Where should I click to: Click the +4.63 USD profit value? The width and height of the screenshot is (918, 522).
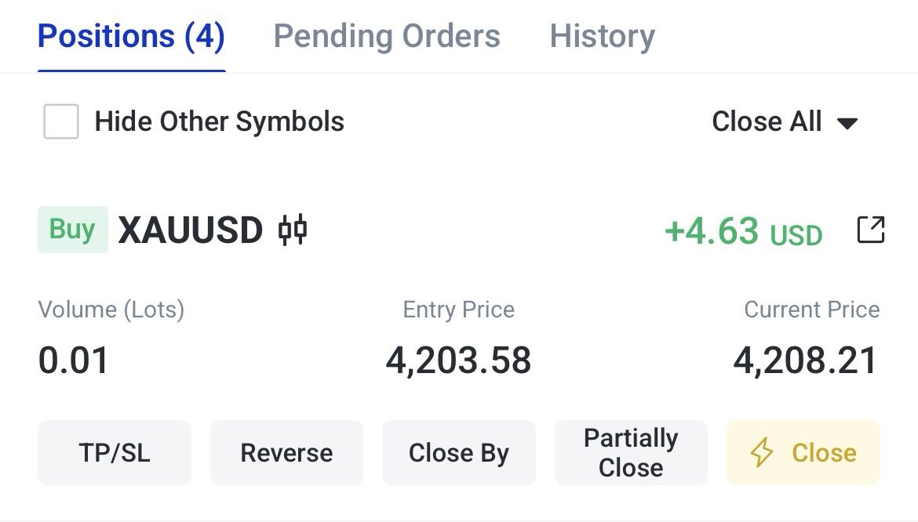point(744,231)
